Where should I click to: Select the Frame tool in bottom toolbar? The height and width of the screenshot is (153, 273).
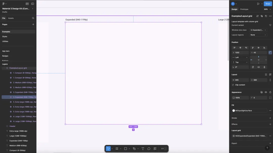117,149
